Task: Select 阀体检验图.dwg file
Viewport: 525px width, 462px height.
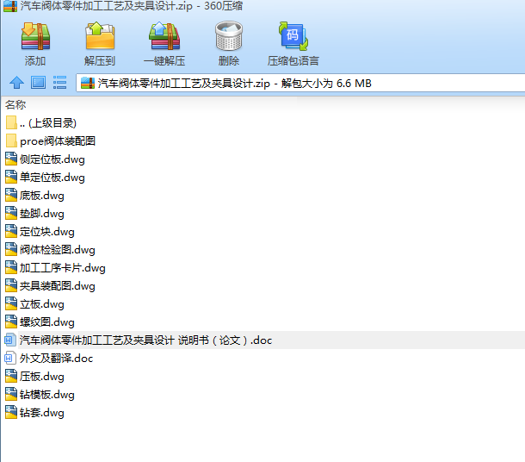Action: coord(50,249)
